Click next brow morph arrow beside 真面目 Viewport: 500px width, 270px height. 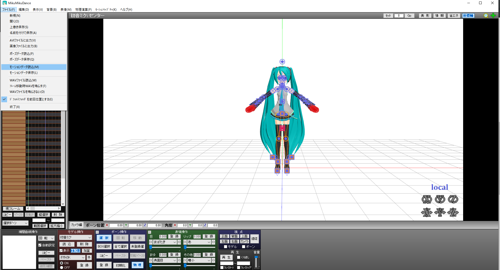[x=179, y=260]
